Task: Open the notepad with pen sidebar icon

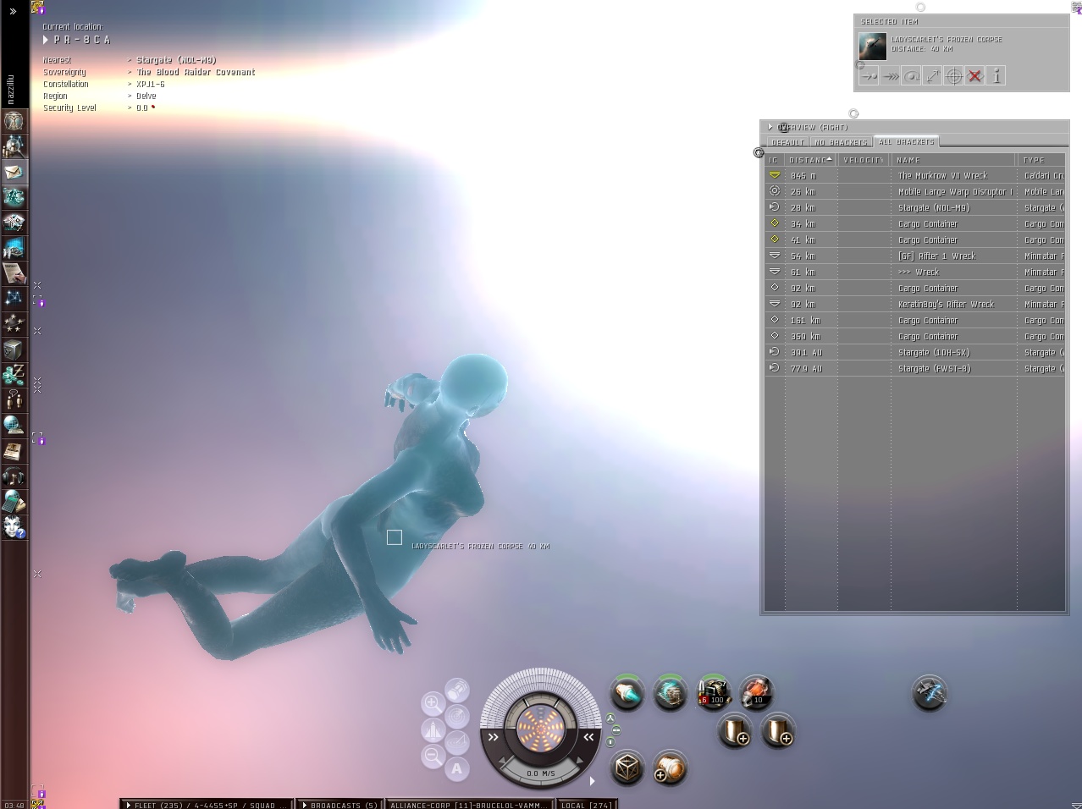Action: pyautogui.click(x=14, y=272)
